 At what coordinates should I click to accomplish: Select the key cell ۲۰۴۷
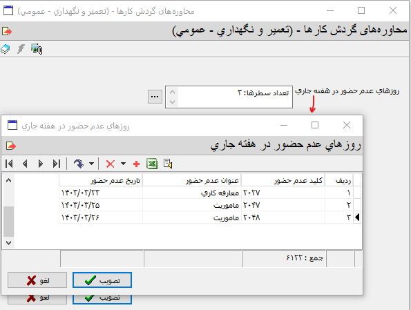pyautogui.click(x=283, y=205)
